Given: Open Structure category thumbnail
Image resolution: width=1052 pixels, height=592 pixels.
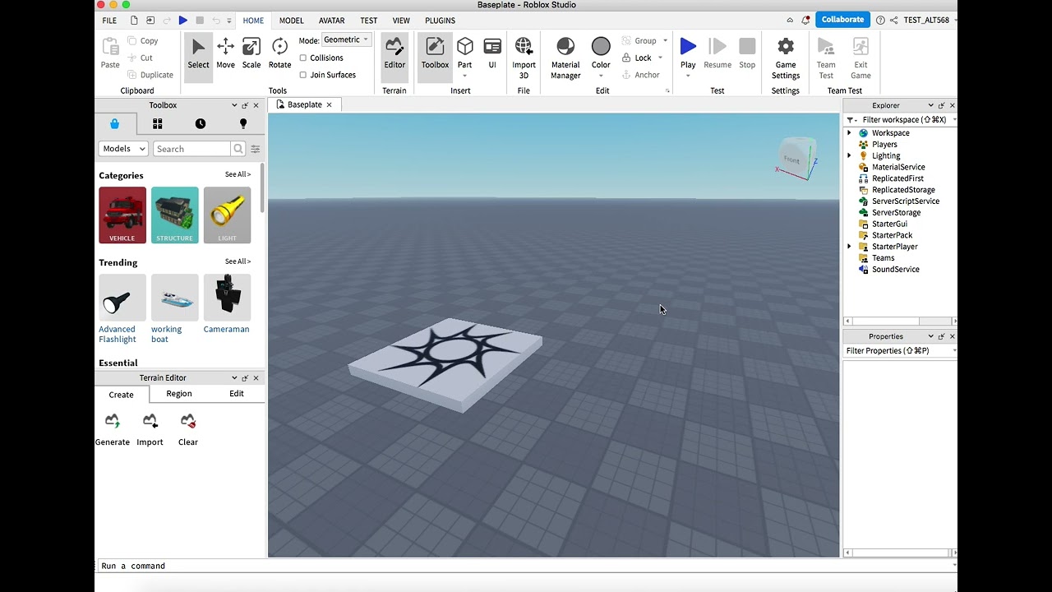Looking at the screenshot, I should coord(175,215).
